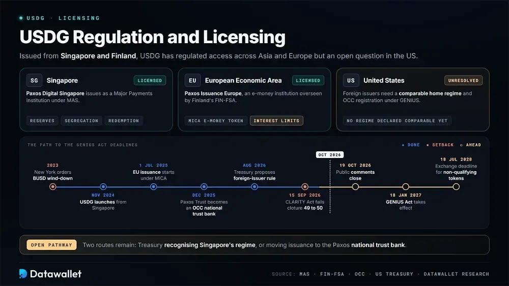
Task: Click cloture 49 to 50 text
Action: coord(305,208)
